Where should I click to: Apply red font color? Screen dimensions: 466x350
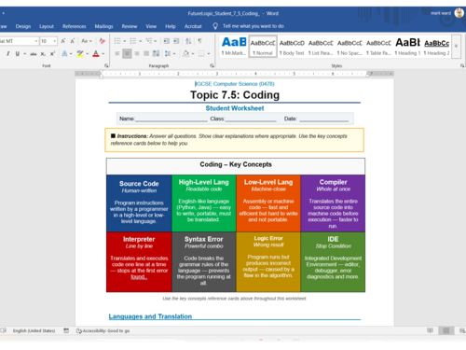[96, 54]
